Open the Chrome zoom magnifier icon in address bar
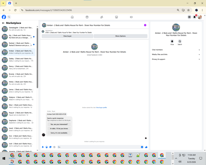Viewport: 206px width, 165px height. pyautogui.click(x=178, y=10)
